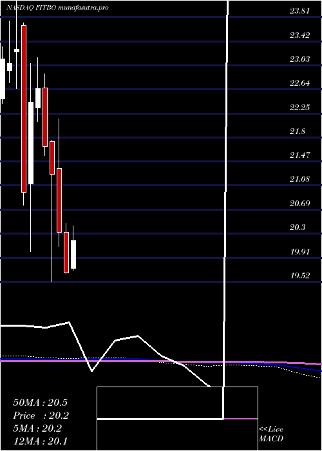Click the 12MA : 20.1 value
Viewport: 322px width, 451px height.
click(41, 441)
